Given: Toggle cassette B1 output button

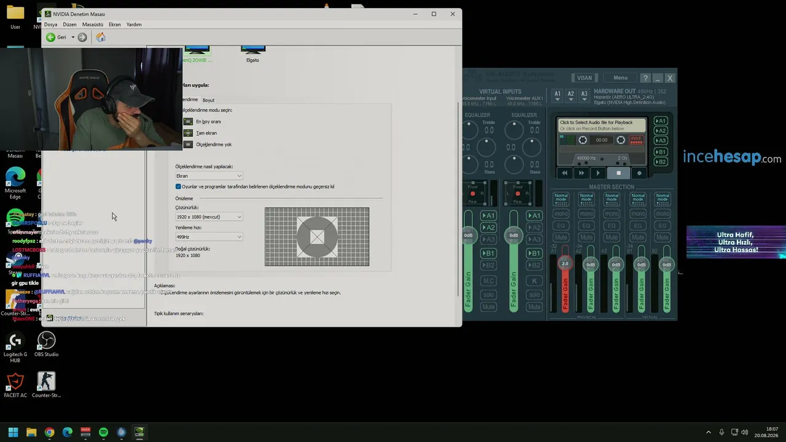Looking at the screenshot, I should tap(661, 152).
